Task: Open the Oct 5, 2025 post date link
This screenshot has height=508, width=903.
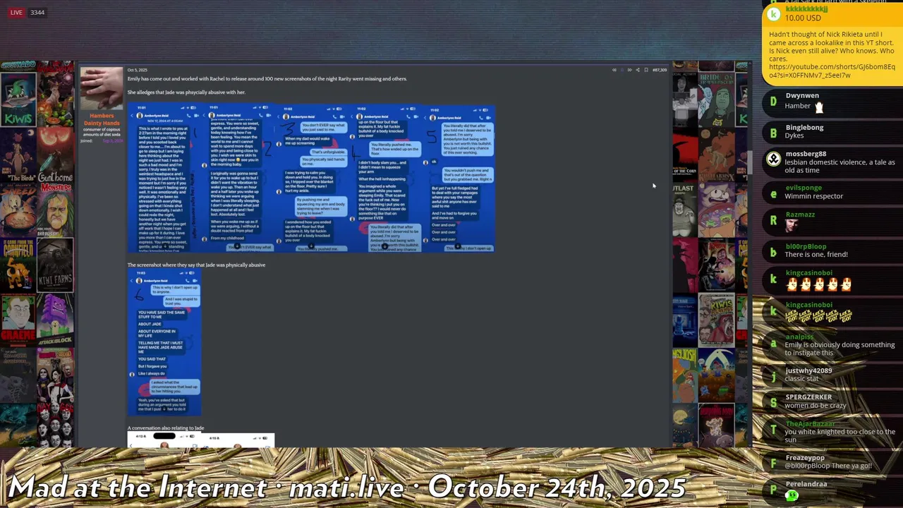Action: pyautogui.click(x=137, y=70)
